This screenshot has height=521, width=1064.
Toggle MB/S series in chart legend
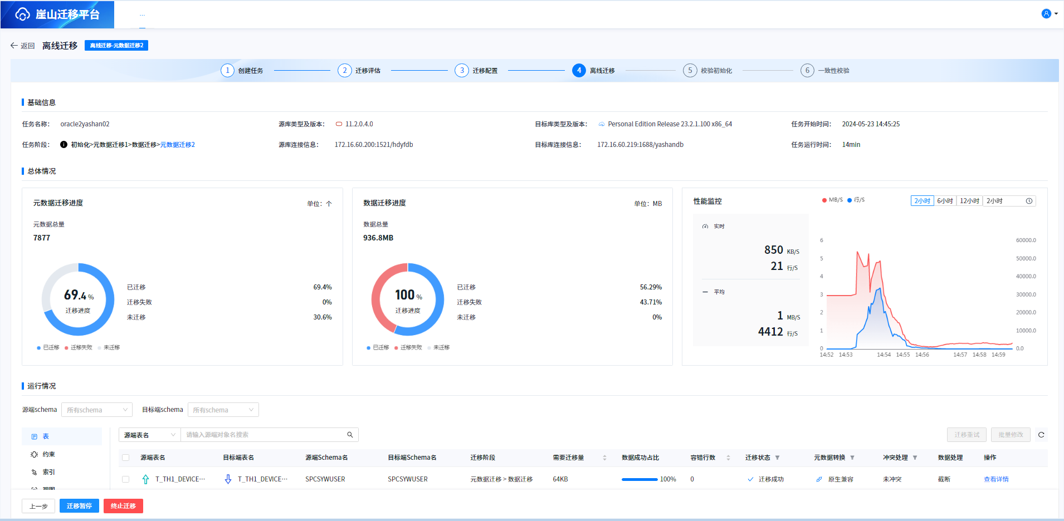[832, 200]
